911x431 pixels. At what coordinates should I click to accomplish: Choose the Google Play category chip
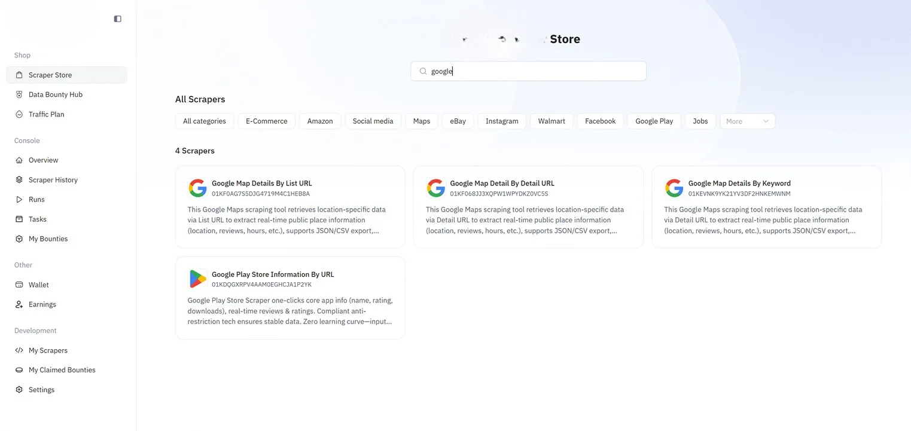pyautogui.click(x=654, y=121)
